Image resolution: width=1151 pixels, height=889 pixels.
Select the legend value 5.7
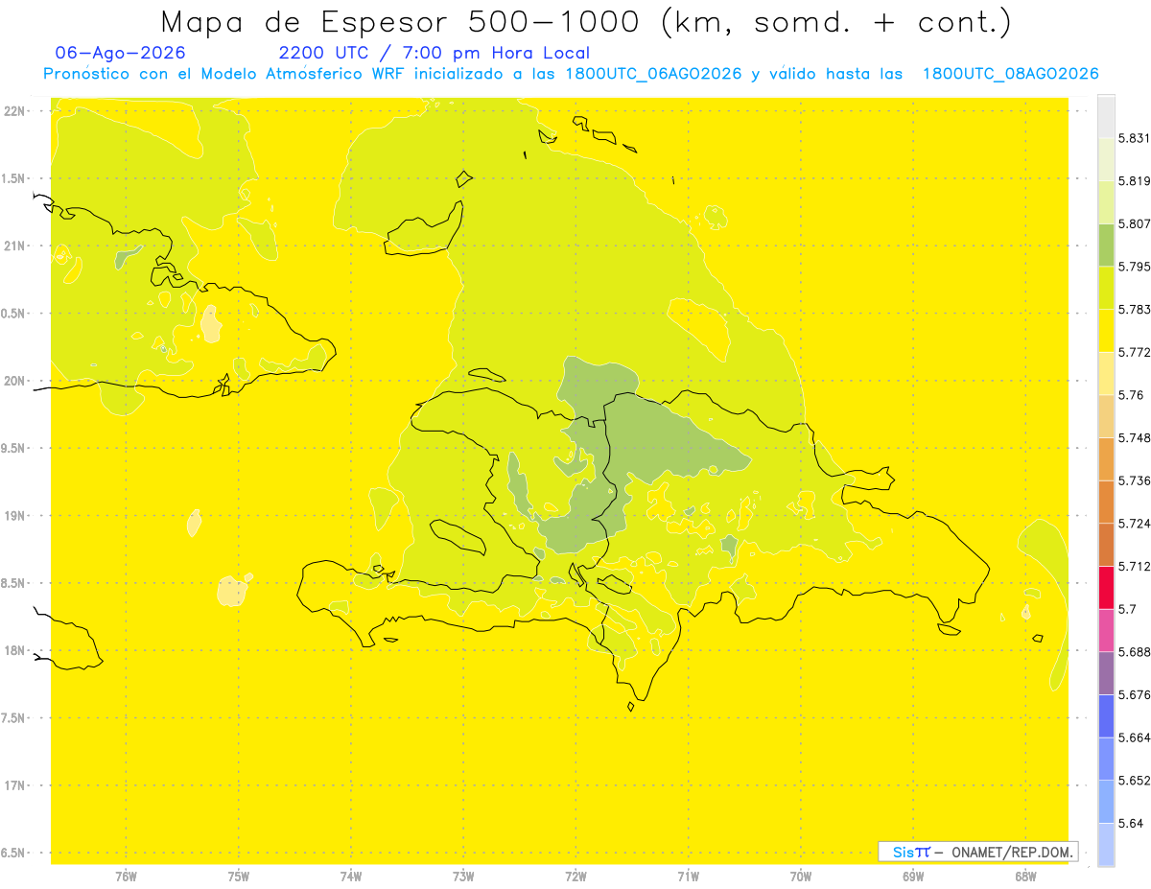[1127, 609]
